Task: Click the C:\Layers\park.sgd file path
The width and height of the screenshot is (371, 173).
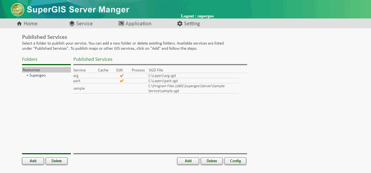Action: pos(163,81)
